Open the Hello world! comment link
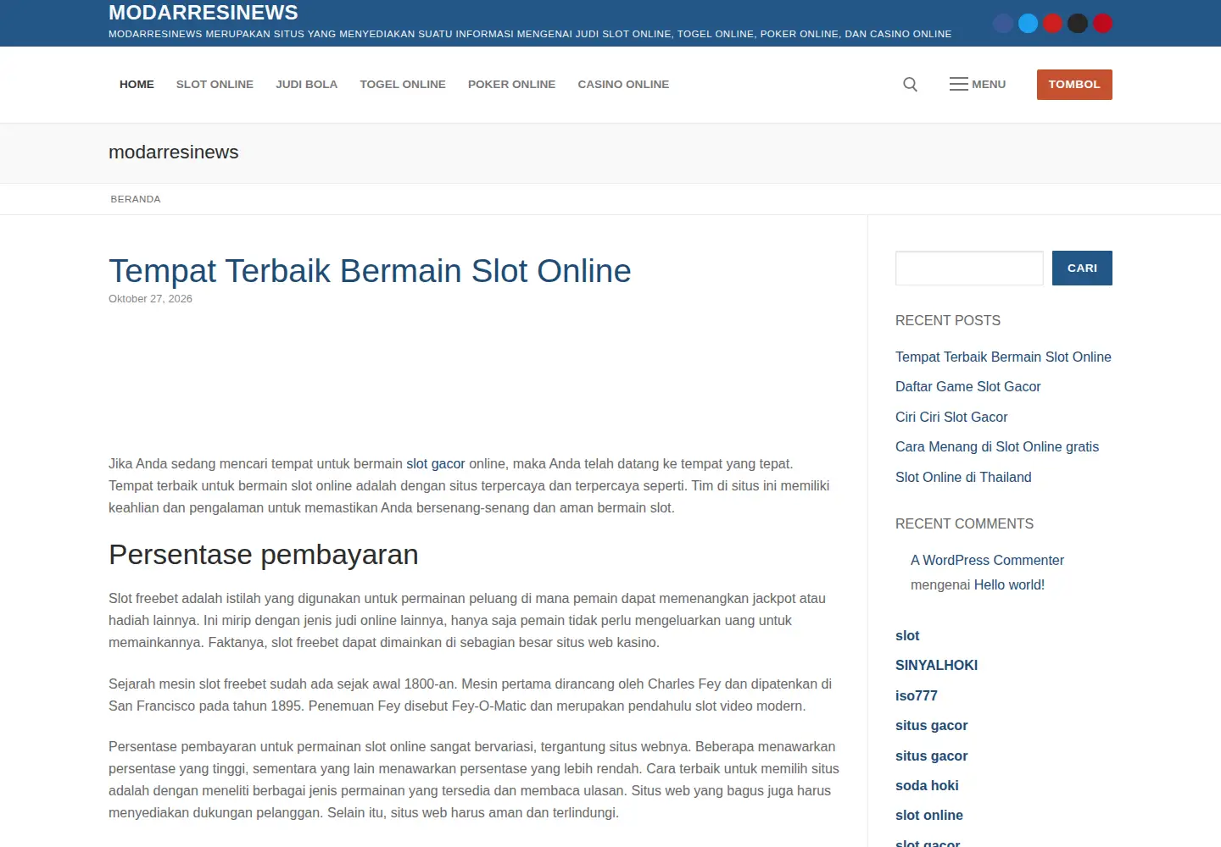1221x847 pixels. [x=1009, y=585]
